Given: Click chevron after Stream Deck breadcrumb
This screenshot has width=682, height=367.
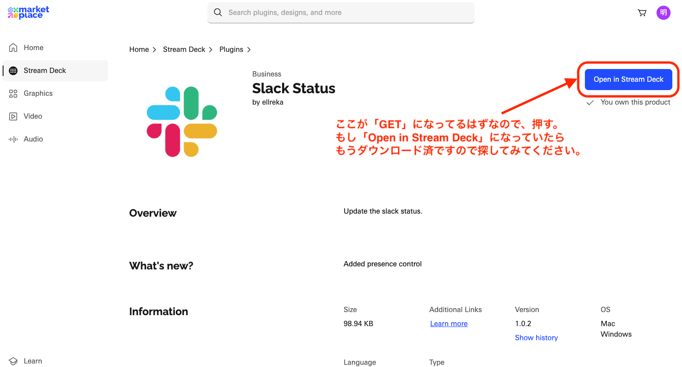Looking at the screenshot, I should pyautogui.click(x=210, y=50).
